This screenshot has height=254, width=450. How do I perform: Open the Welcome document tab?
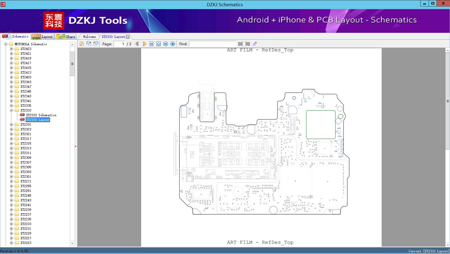pyautogui.click(x=89, y=37)
